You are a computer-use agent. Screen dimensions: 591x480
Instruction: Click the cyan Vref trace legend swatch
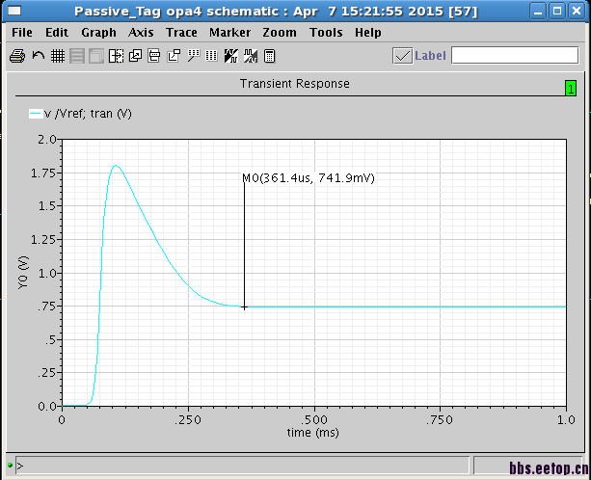pyautogui.click(x=36, y=114)
